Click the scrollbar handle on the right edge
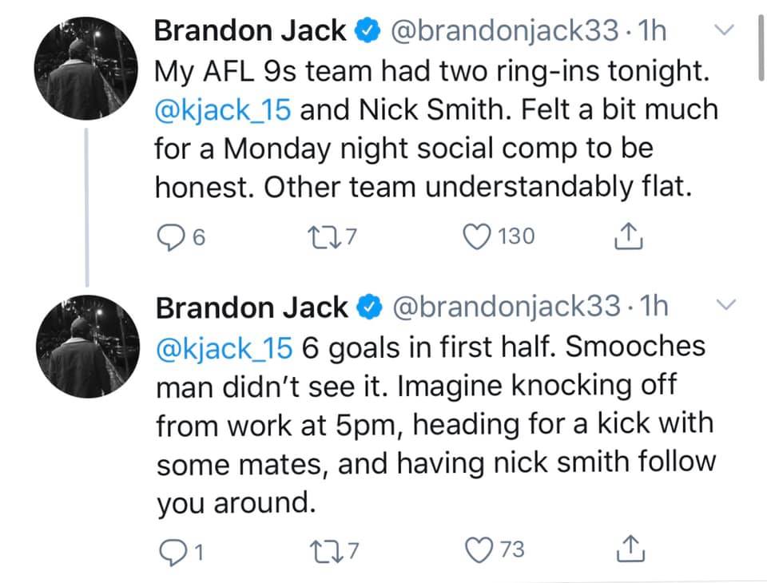The image size is (767, 583). point(761,47)
